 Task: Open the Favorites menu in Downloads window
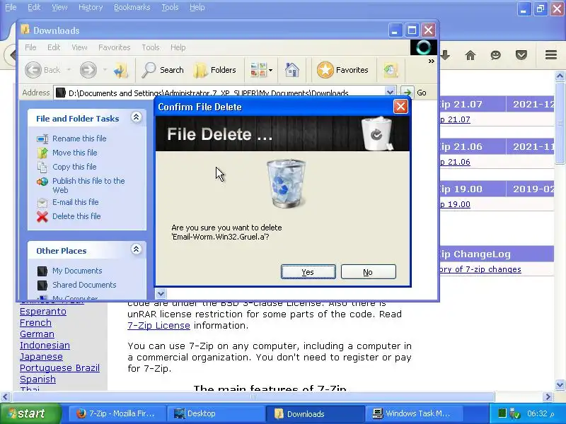point(115,47)
